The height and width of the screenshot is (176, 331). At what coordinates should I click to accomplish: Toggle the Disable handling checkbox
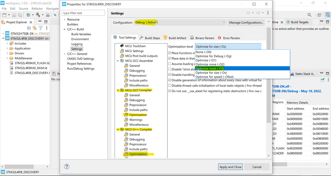coord(170,74)
